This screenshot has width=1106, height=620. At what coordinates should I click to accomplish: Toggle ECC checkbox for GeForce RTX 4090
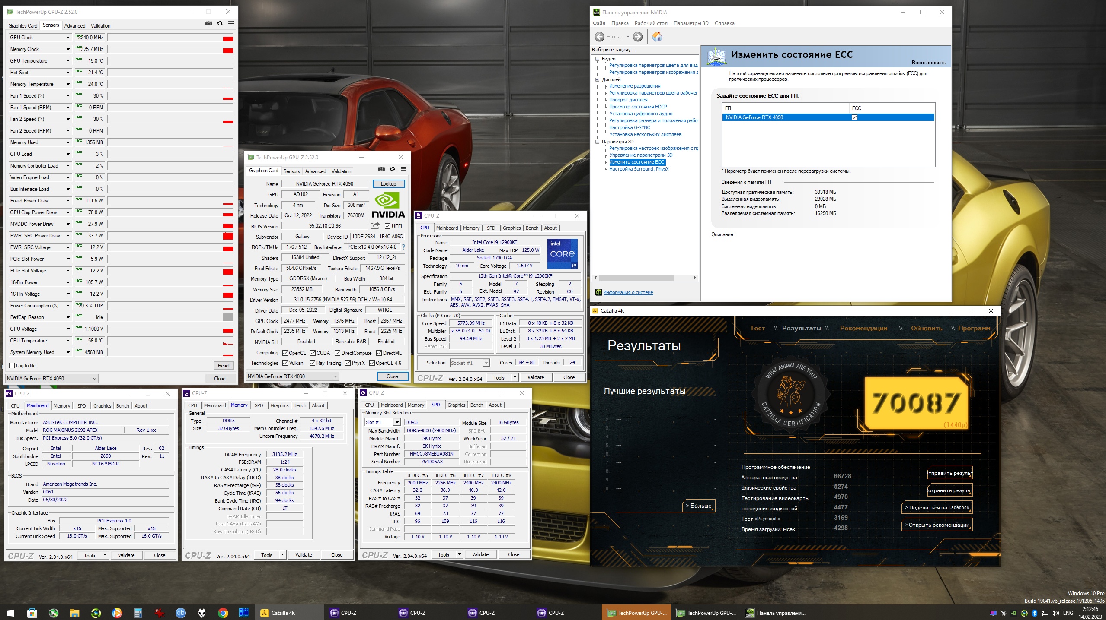pyautogui.click(x=854, y=117)
